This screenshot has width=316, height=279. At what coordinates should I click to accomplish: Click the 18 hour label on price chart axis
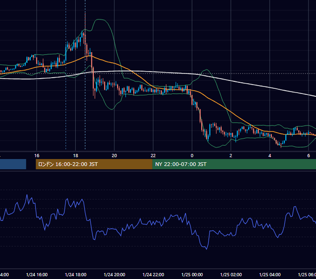[76, 156]
